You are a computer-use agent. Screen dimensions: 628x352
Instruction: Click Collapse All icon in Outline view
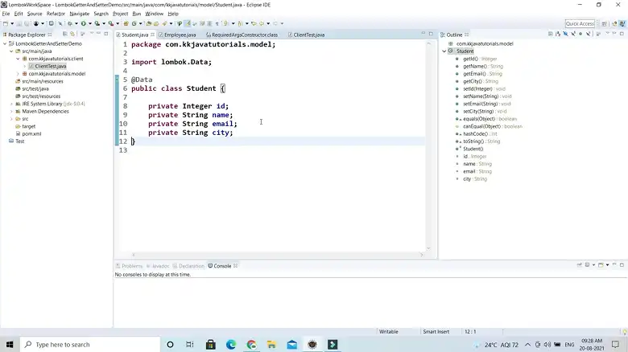coord(550,34)
